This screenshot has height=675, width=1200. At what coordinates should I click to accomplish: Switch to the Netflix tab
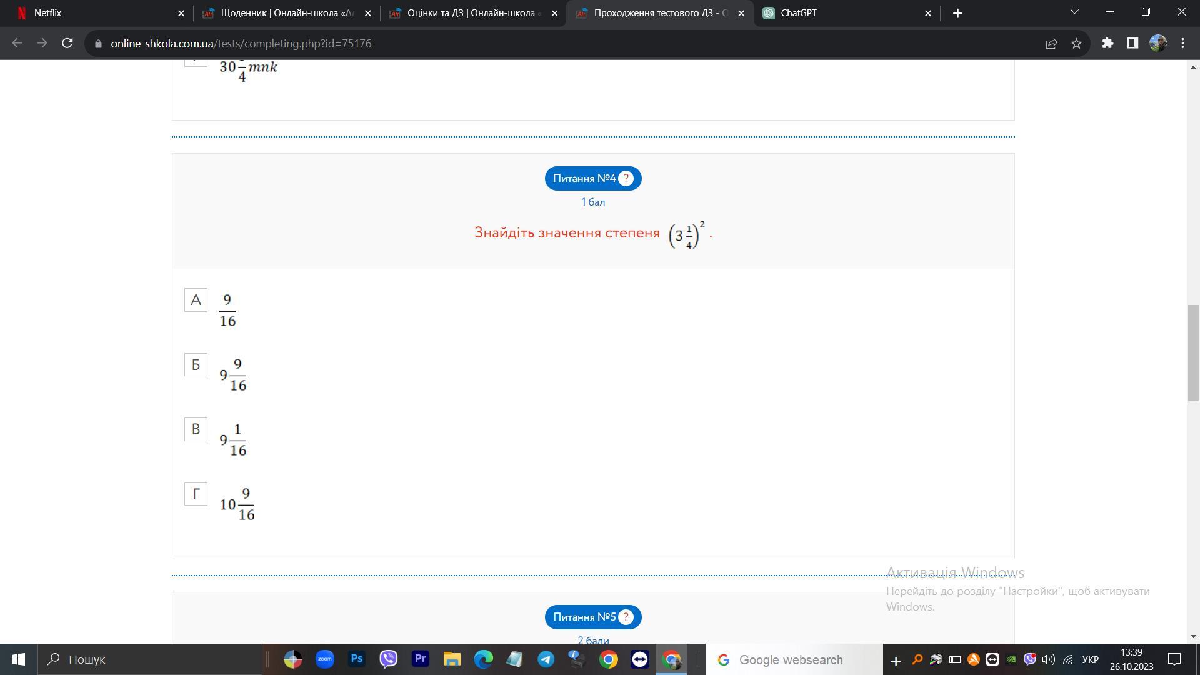point(94,13)
